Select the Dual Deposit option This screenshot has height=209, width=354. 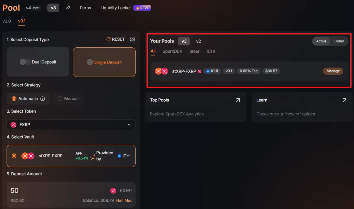point(38,62)
